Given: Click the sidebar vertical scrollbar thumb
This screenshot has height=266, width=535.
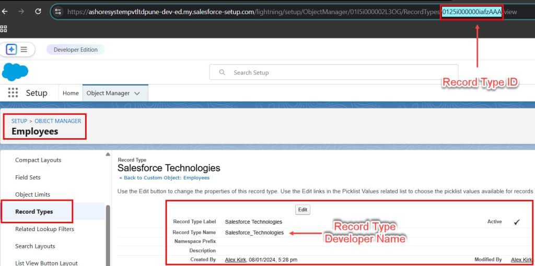Looking at the screenshot, I should click(x=108, y=235).
